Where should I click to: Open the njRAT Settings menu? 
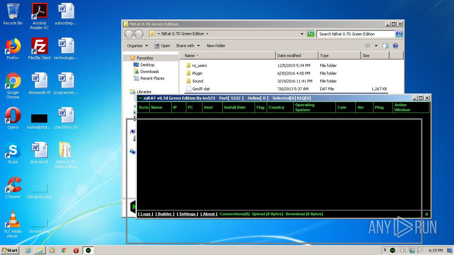[187, 214]
